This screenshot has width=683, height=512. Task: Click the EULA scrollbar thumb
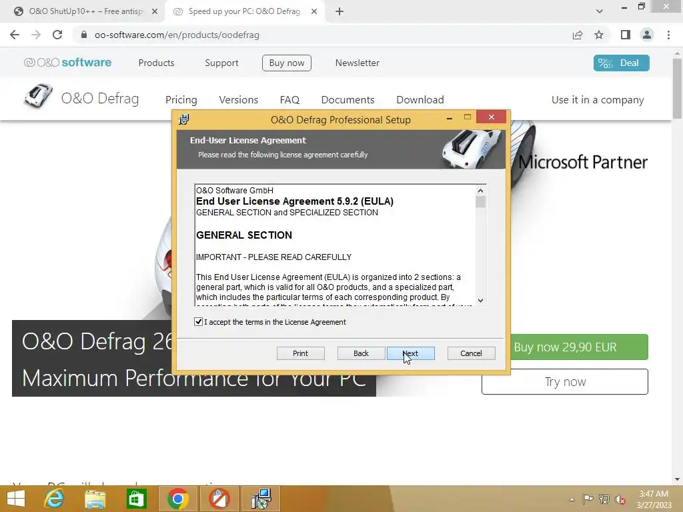coord(480,201)
